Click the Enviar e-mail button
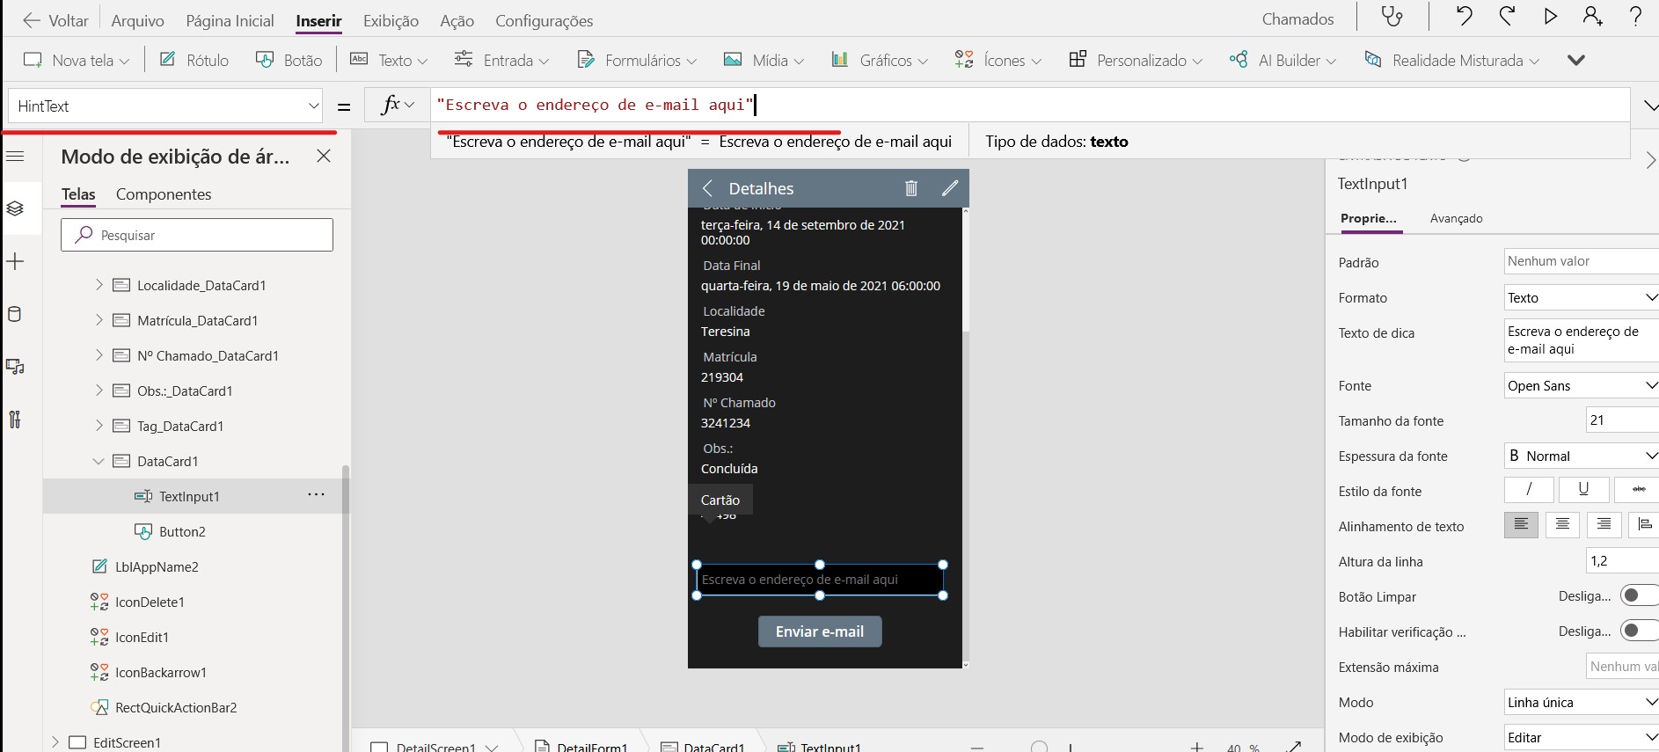Image resolution: width=1659 pixels, height=752 pixels. pyautogui.click(x=820, y=632)
